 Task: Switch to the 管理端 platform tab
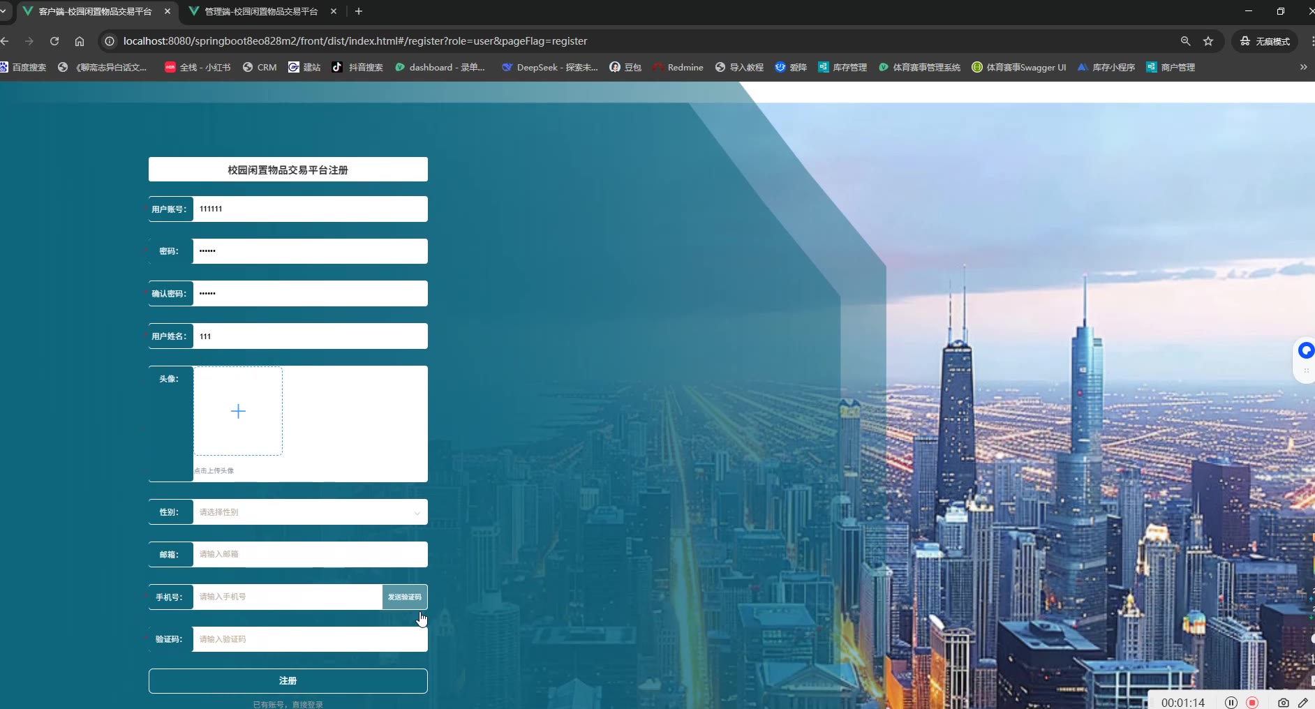point(260,11)
